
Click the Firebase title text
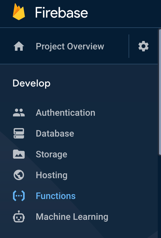point(61,13)
